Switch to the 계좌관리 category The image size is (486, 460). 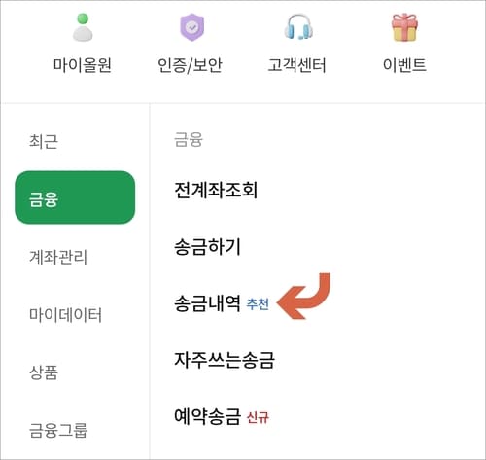[58, 257]
